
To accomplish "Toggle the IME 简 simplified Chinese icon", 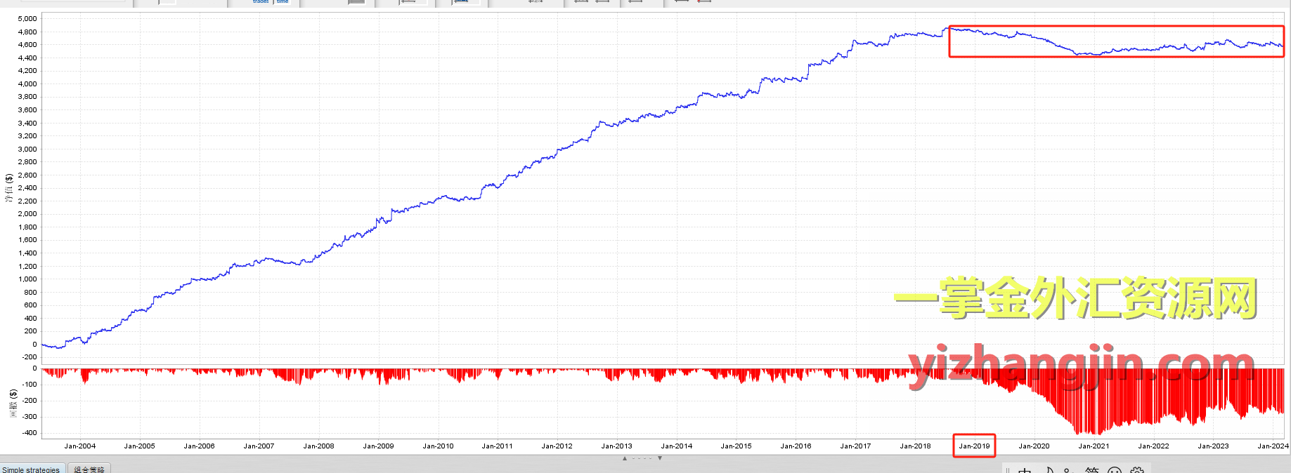I will [1091, 470].
